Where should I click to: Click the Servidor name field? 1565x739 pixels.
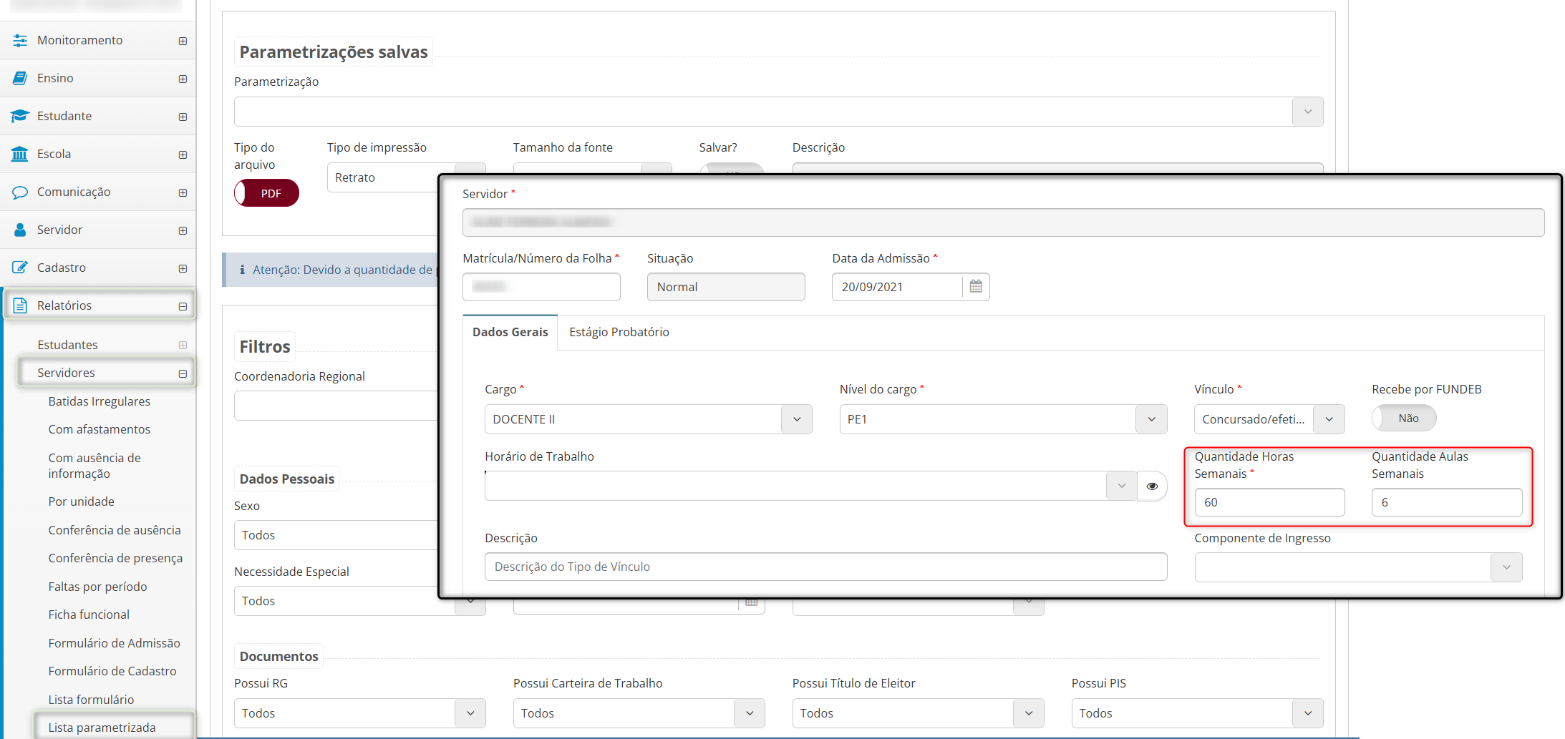(x=1003, y=222)
